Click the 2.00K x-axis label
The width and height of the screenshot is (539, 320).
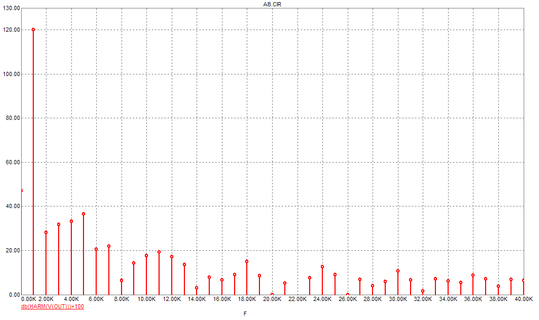[x=46, y=299]
